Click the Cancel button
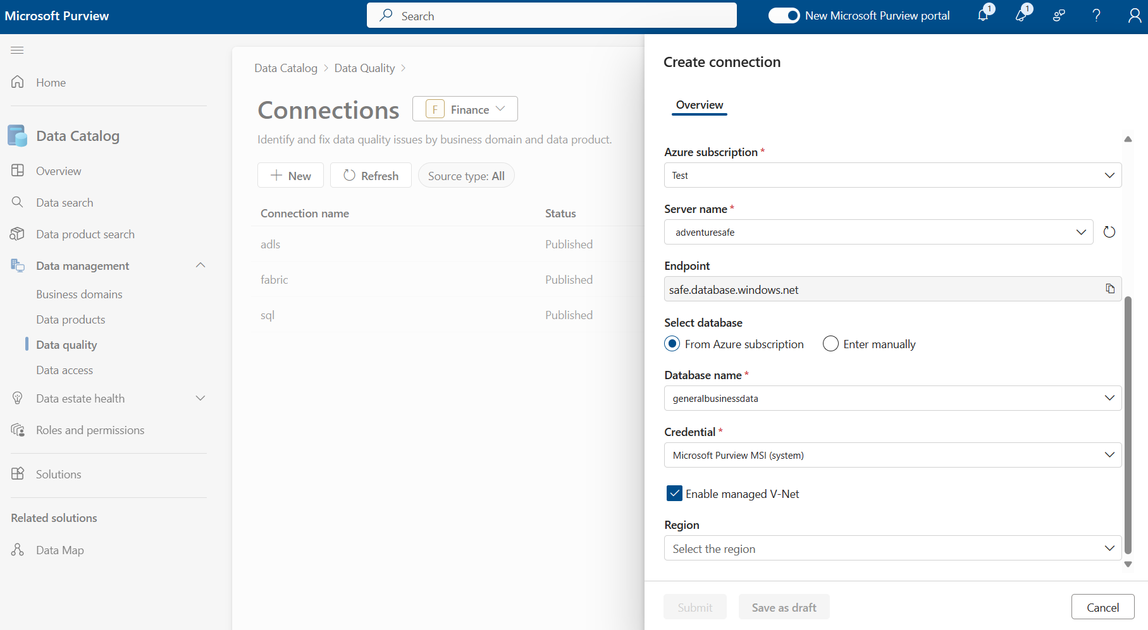1148x630 pixels. click(x=1102, y=607)
